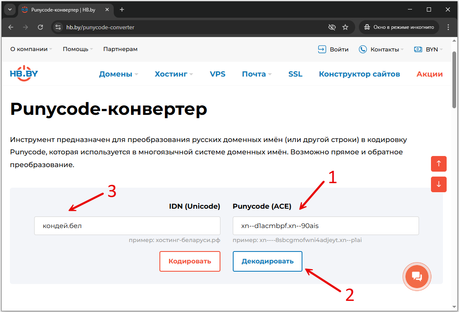Expand the Домены menu
This screenshot has height=312, width=459.
118,74
